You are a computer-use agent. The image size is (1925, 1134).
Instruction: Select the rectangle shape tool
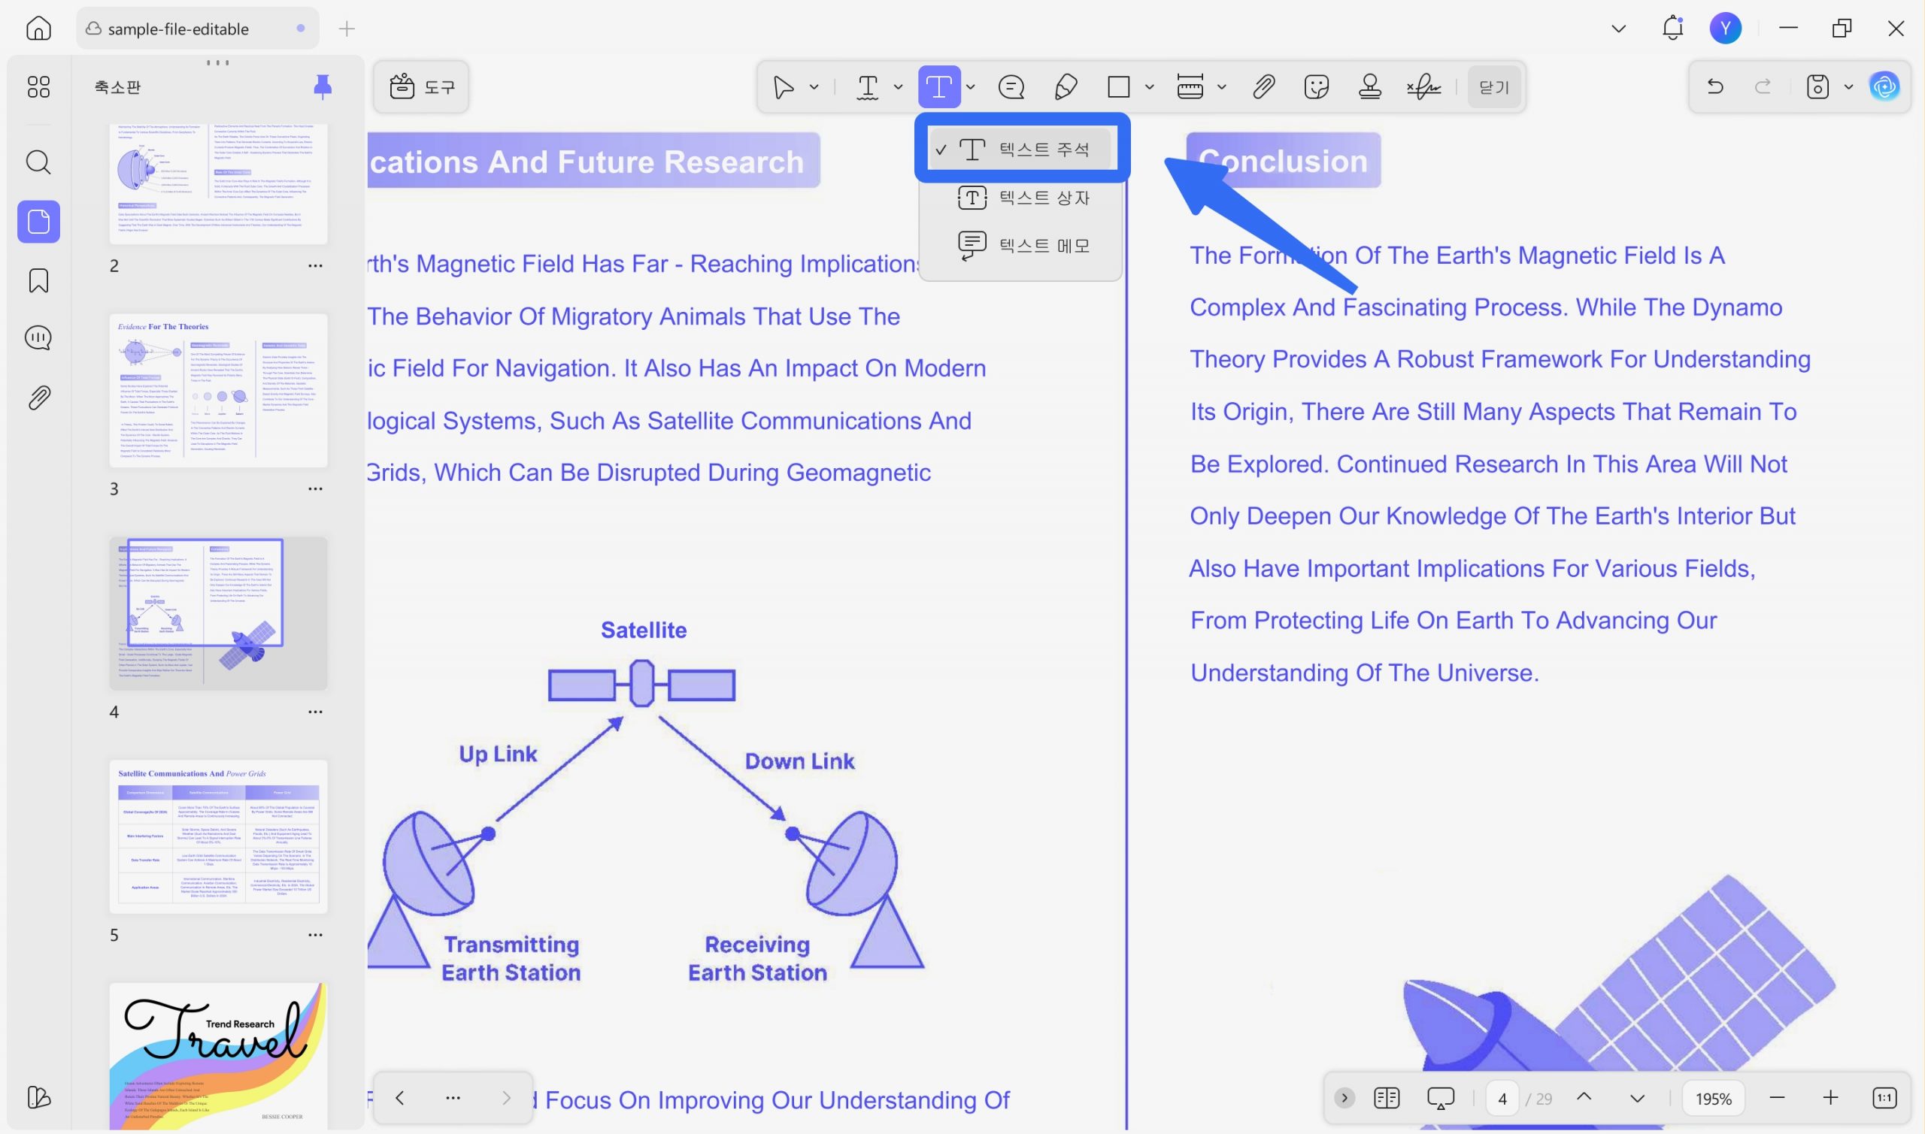pos(1118,87)
